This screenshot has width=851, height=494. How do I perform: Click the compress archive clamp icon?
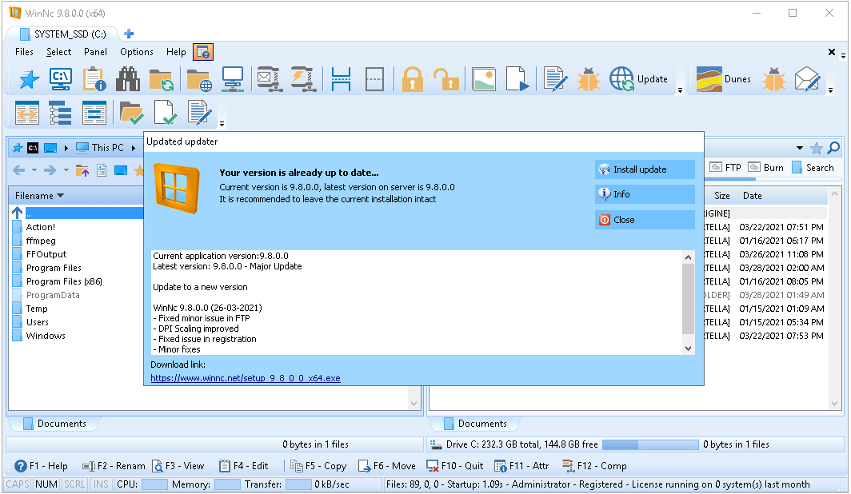(x=269, y=79)
